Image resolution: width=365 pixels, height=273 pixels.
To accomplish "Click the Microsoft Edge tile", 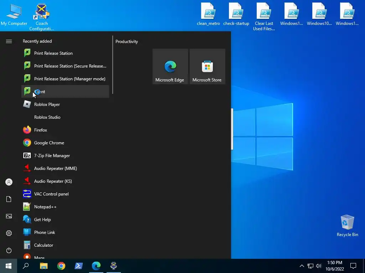I will click(170, 66).
